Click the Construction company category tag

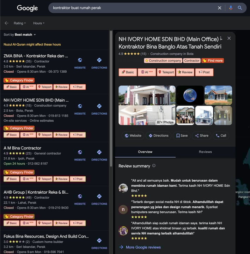coord(163,61)
